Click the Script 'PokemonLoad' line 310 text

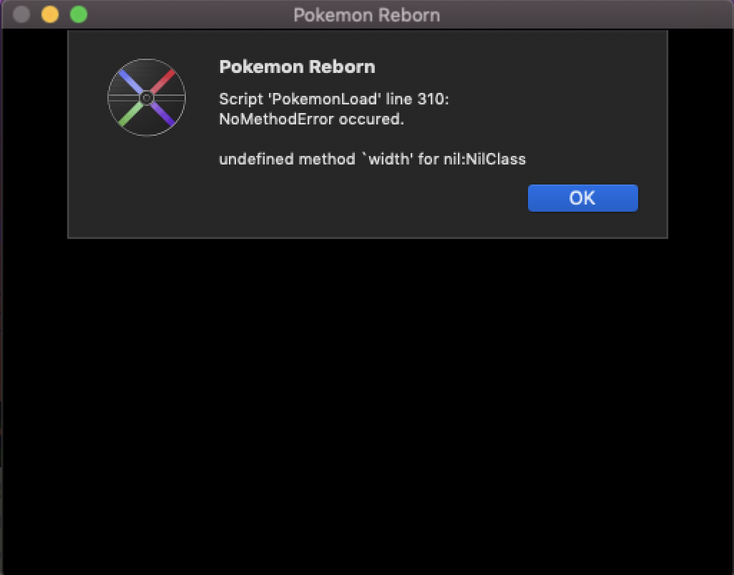tap(334, 99)
